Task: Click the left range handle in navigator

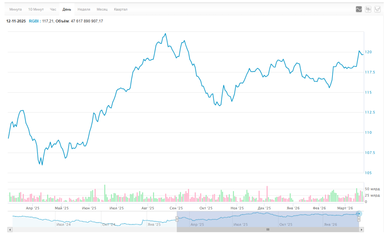Action: coord(177,219)
